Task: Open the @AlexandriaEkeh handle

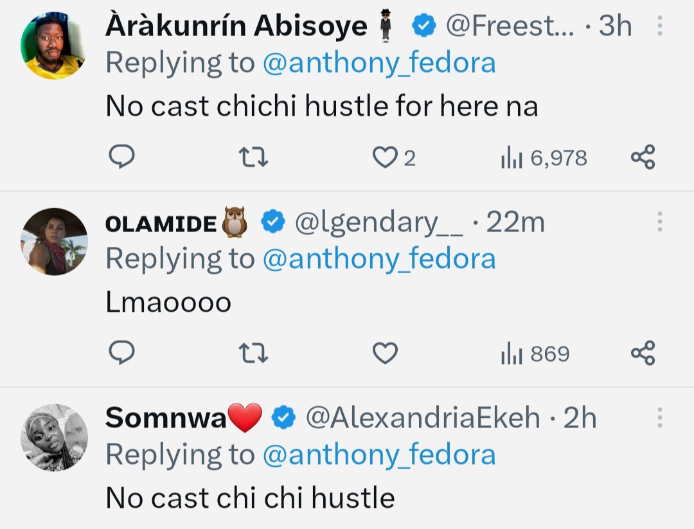Action: pyautogui.click(x=423, y=418)
